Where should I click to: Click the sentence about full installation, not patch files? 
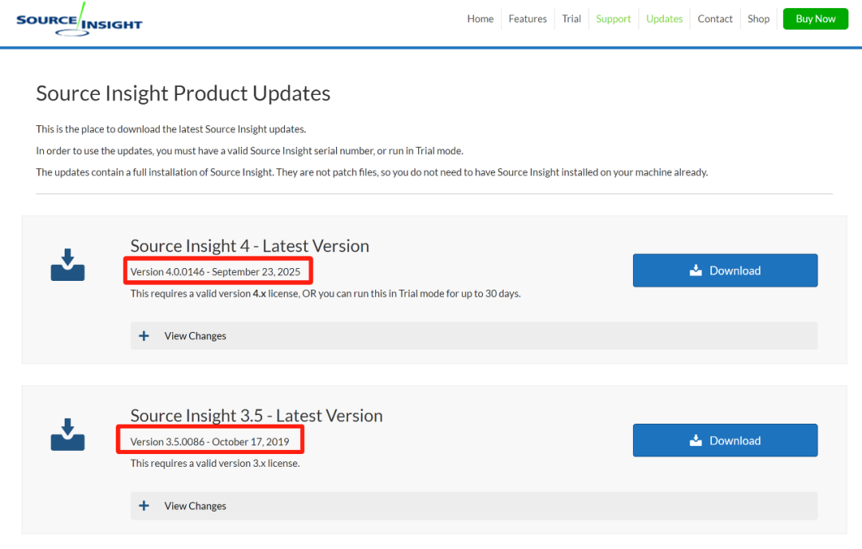[x=372, y=172]
